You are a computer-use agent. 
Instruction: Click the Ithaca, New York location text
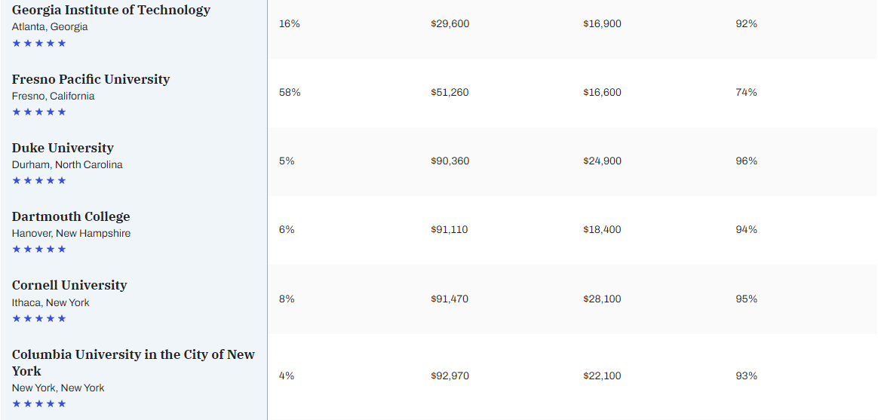tap(51, 302)
